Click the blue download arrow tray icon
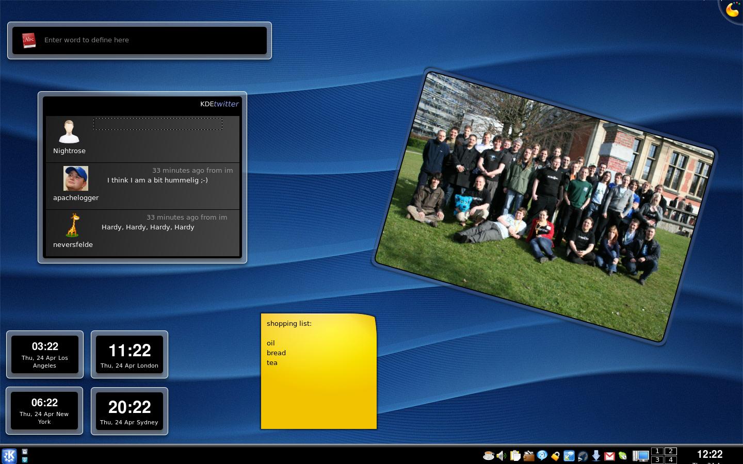 (596, 456)
